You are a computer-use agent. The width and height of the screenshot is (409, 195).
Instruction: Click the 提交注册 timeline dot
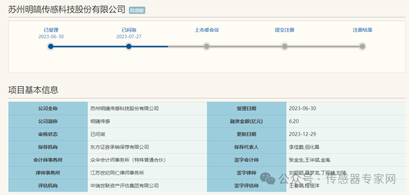(x=284, y=46)
